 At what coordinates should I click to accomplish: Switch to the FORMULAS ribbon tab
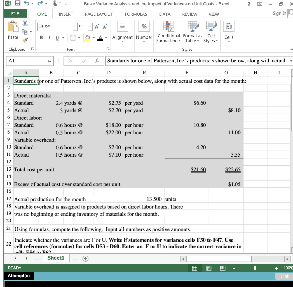click(136, 14)
